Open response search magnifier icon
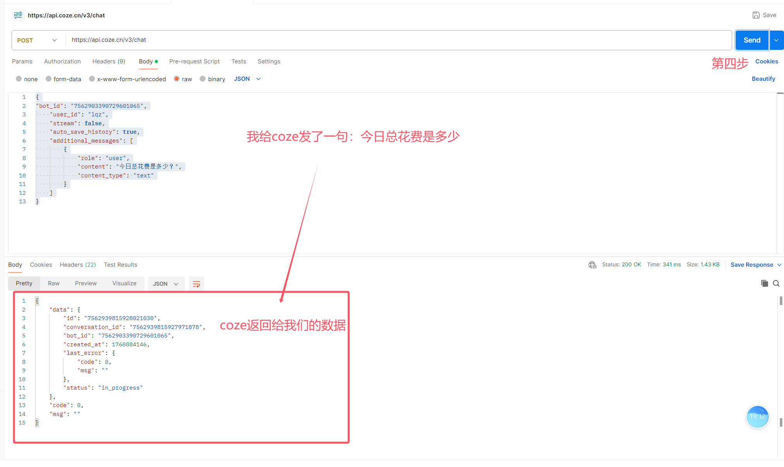The image size is (784, 467). [776, 283]
